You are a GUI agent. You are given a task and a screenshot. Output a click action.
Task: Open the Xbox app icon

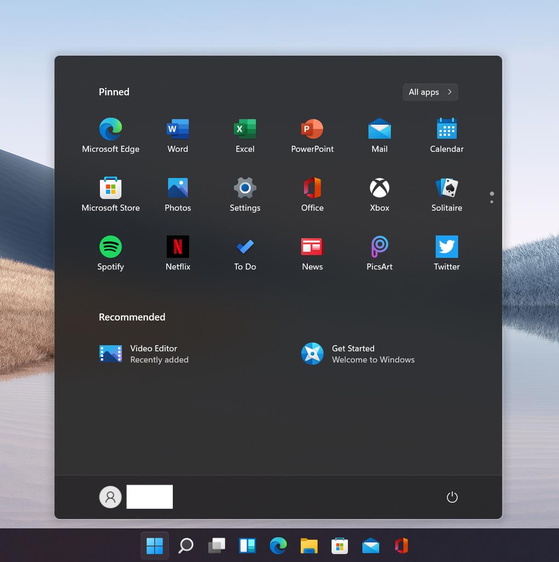click(x=379, y=188)
